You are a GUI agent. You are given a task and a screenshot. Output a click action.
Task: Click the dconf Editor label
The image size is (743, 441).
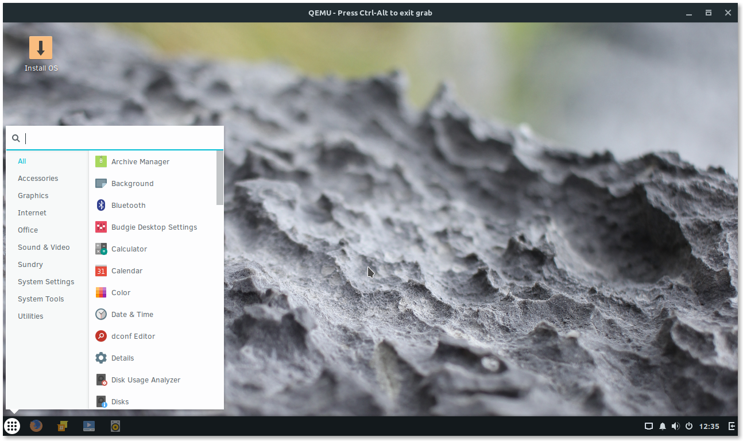tap(133, 336)
